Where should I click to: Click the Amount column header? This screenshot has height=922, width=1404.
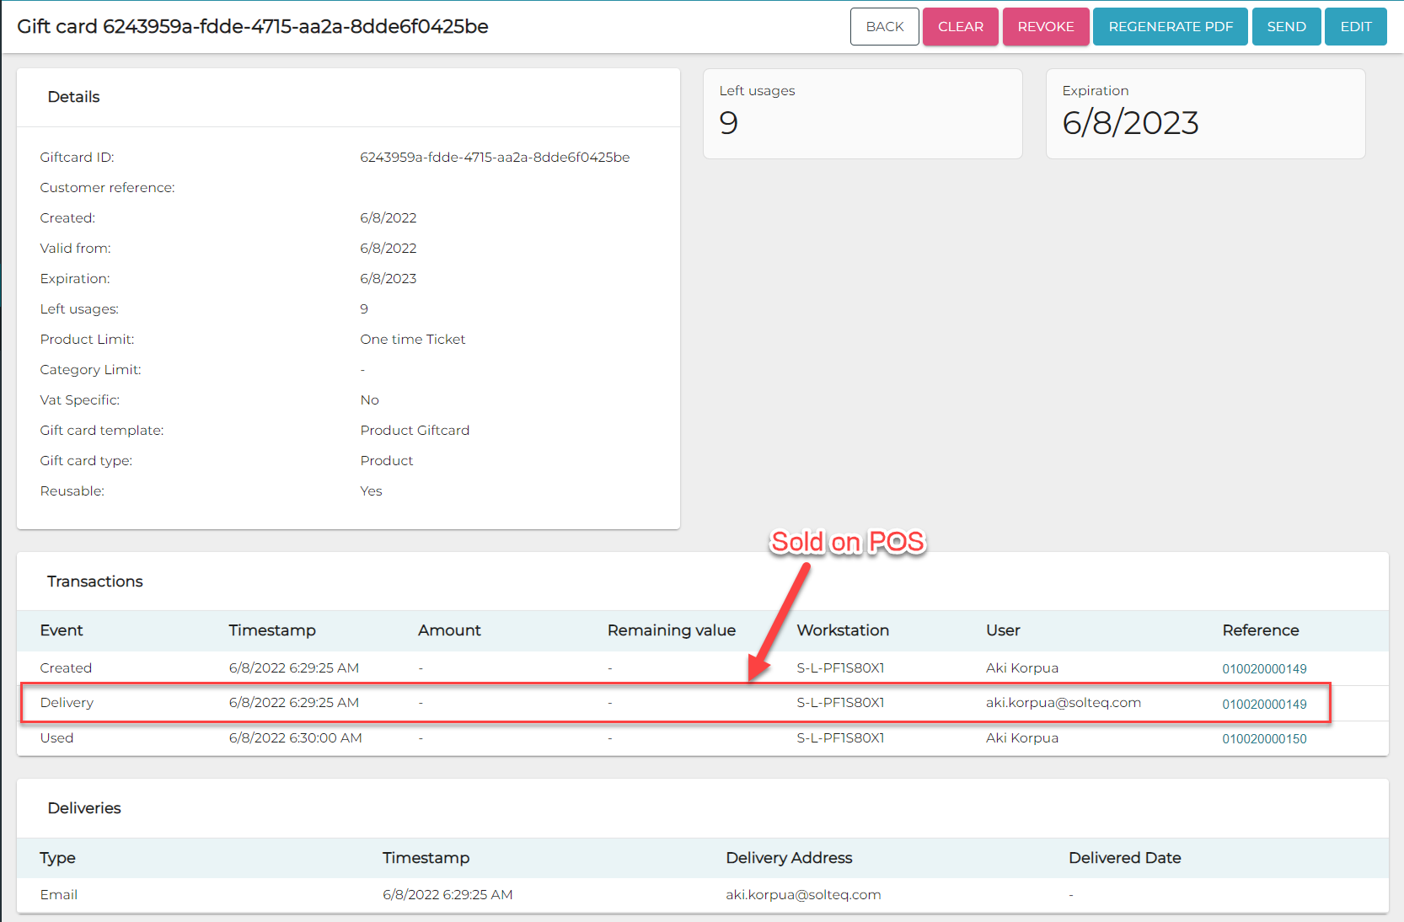[449, 630]
